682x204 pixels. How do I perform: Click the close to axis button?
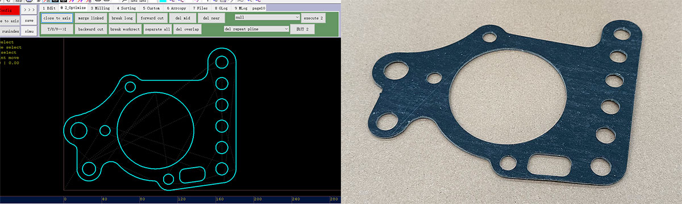pyautogui.click(x=57, y=18)
